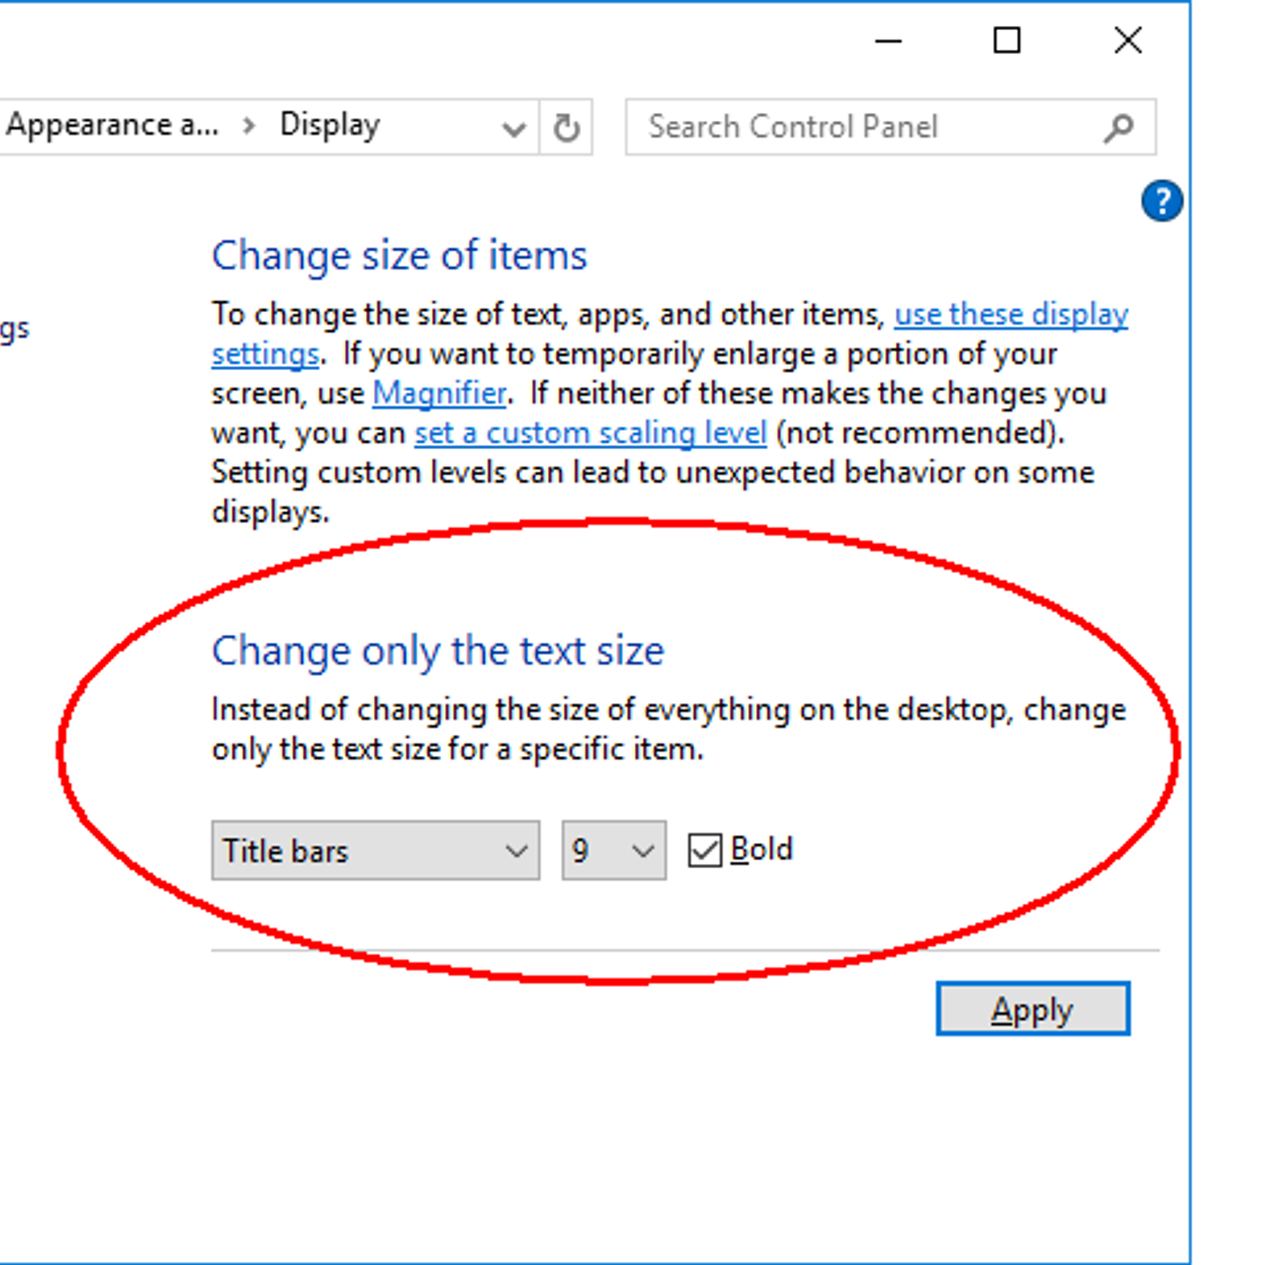Select the Display breadcrumb item
1265x1265 pixels.
330,123
